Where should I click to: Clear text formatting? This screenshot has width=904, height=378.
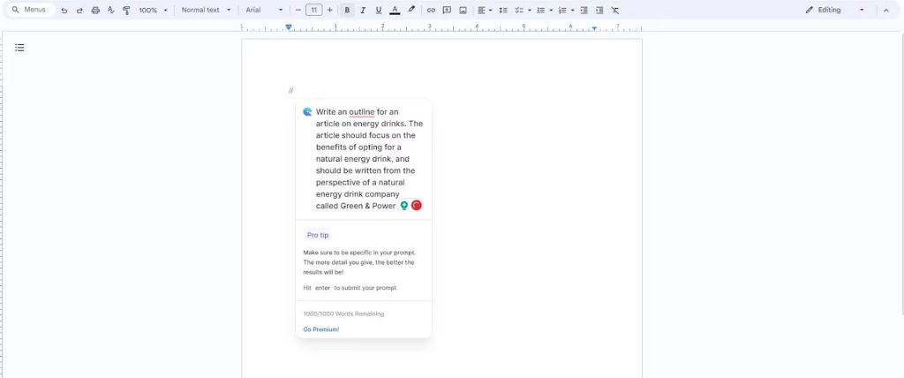coord(615,11)
